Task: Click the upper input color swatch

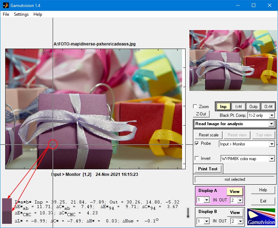Action: [x=7, y=205]
